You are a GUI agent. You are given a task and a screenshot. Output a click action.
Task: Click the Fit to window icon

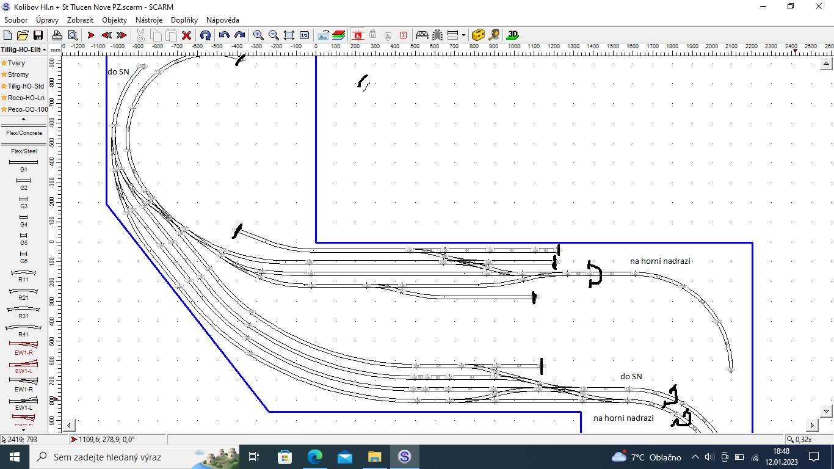289,35
